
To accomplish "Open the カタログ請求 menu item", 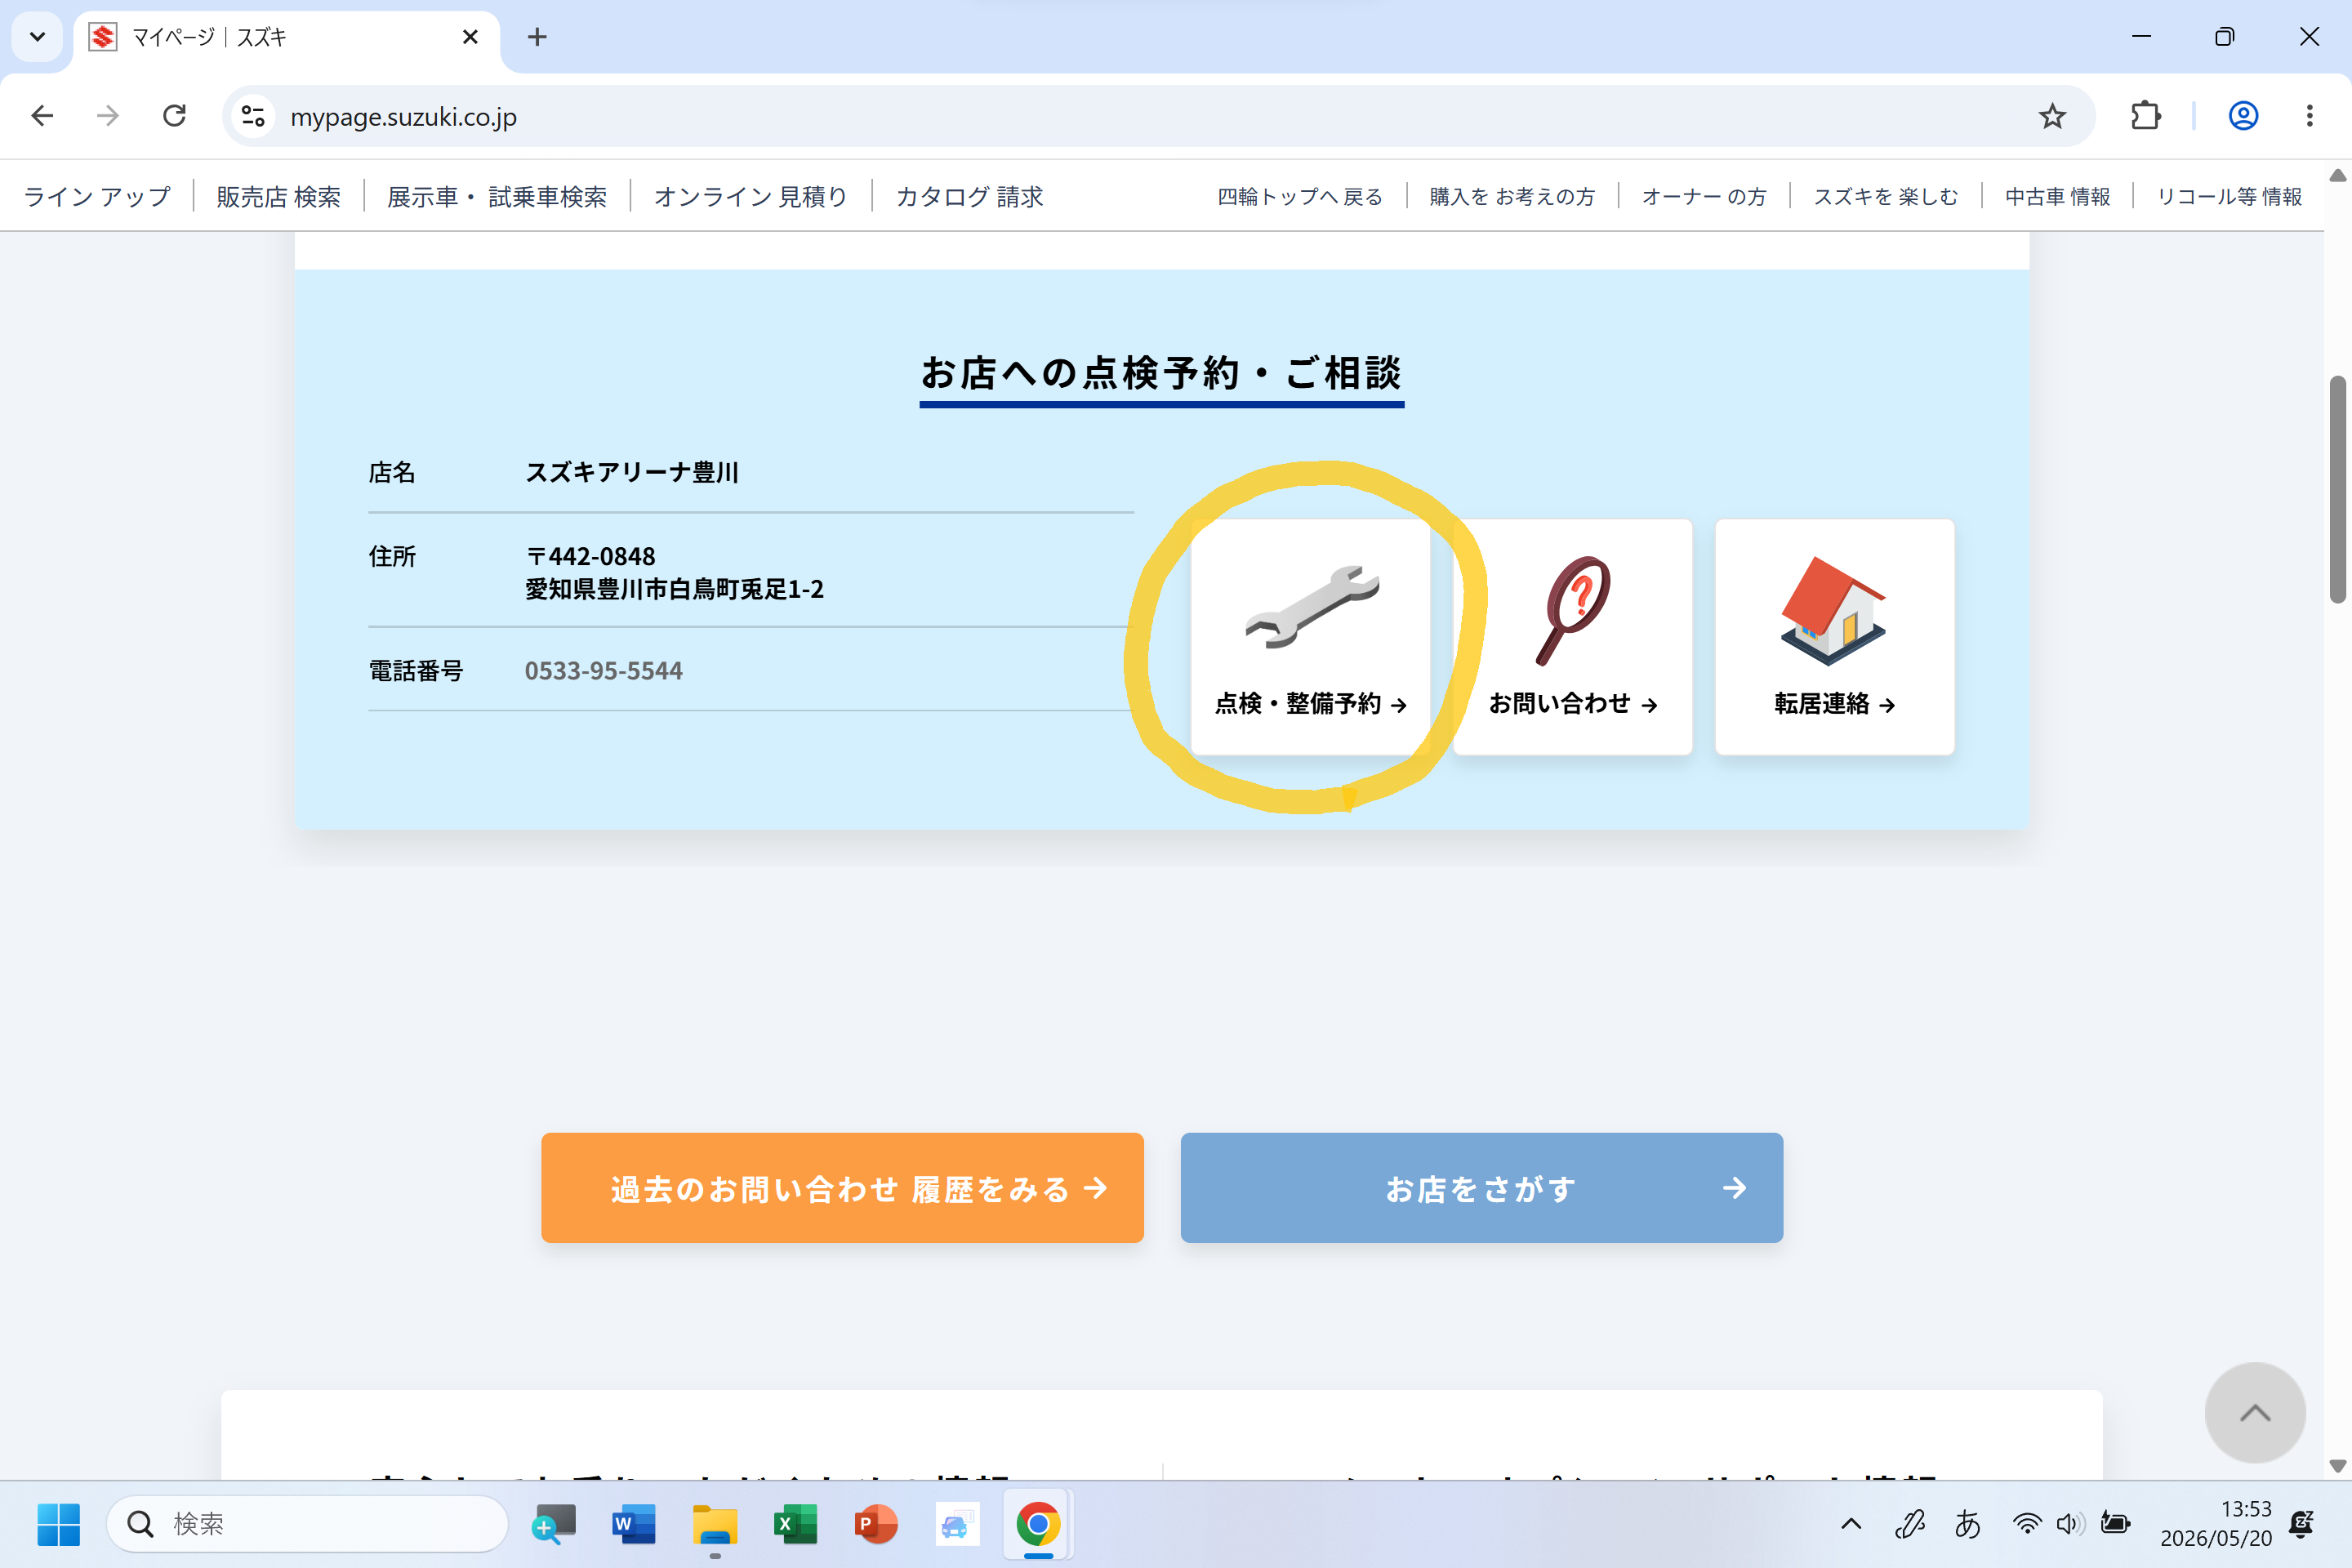I will click(x=969, y=196).
